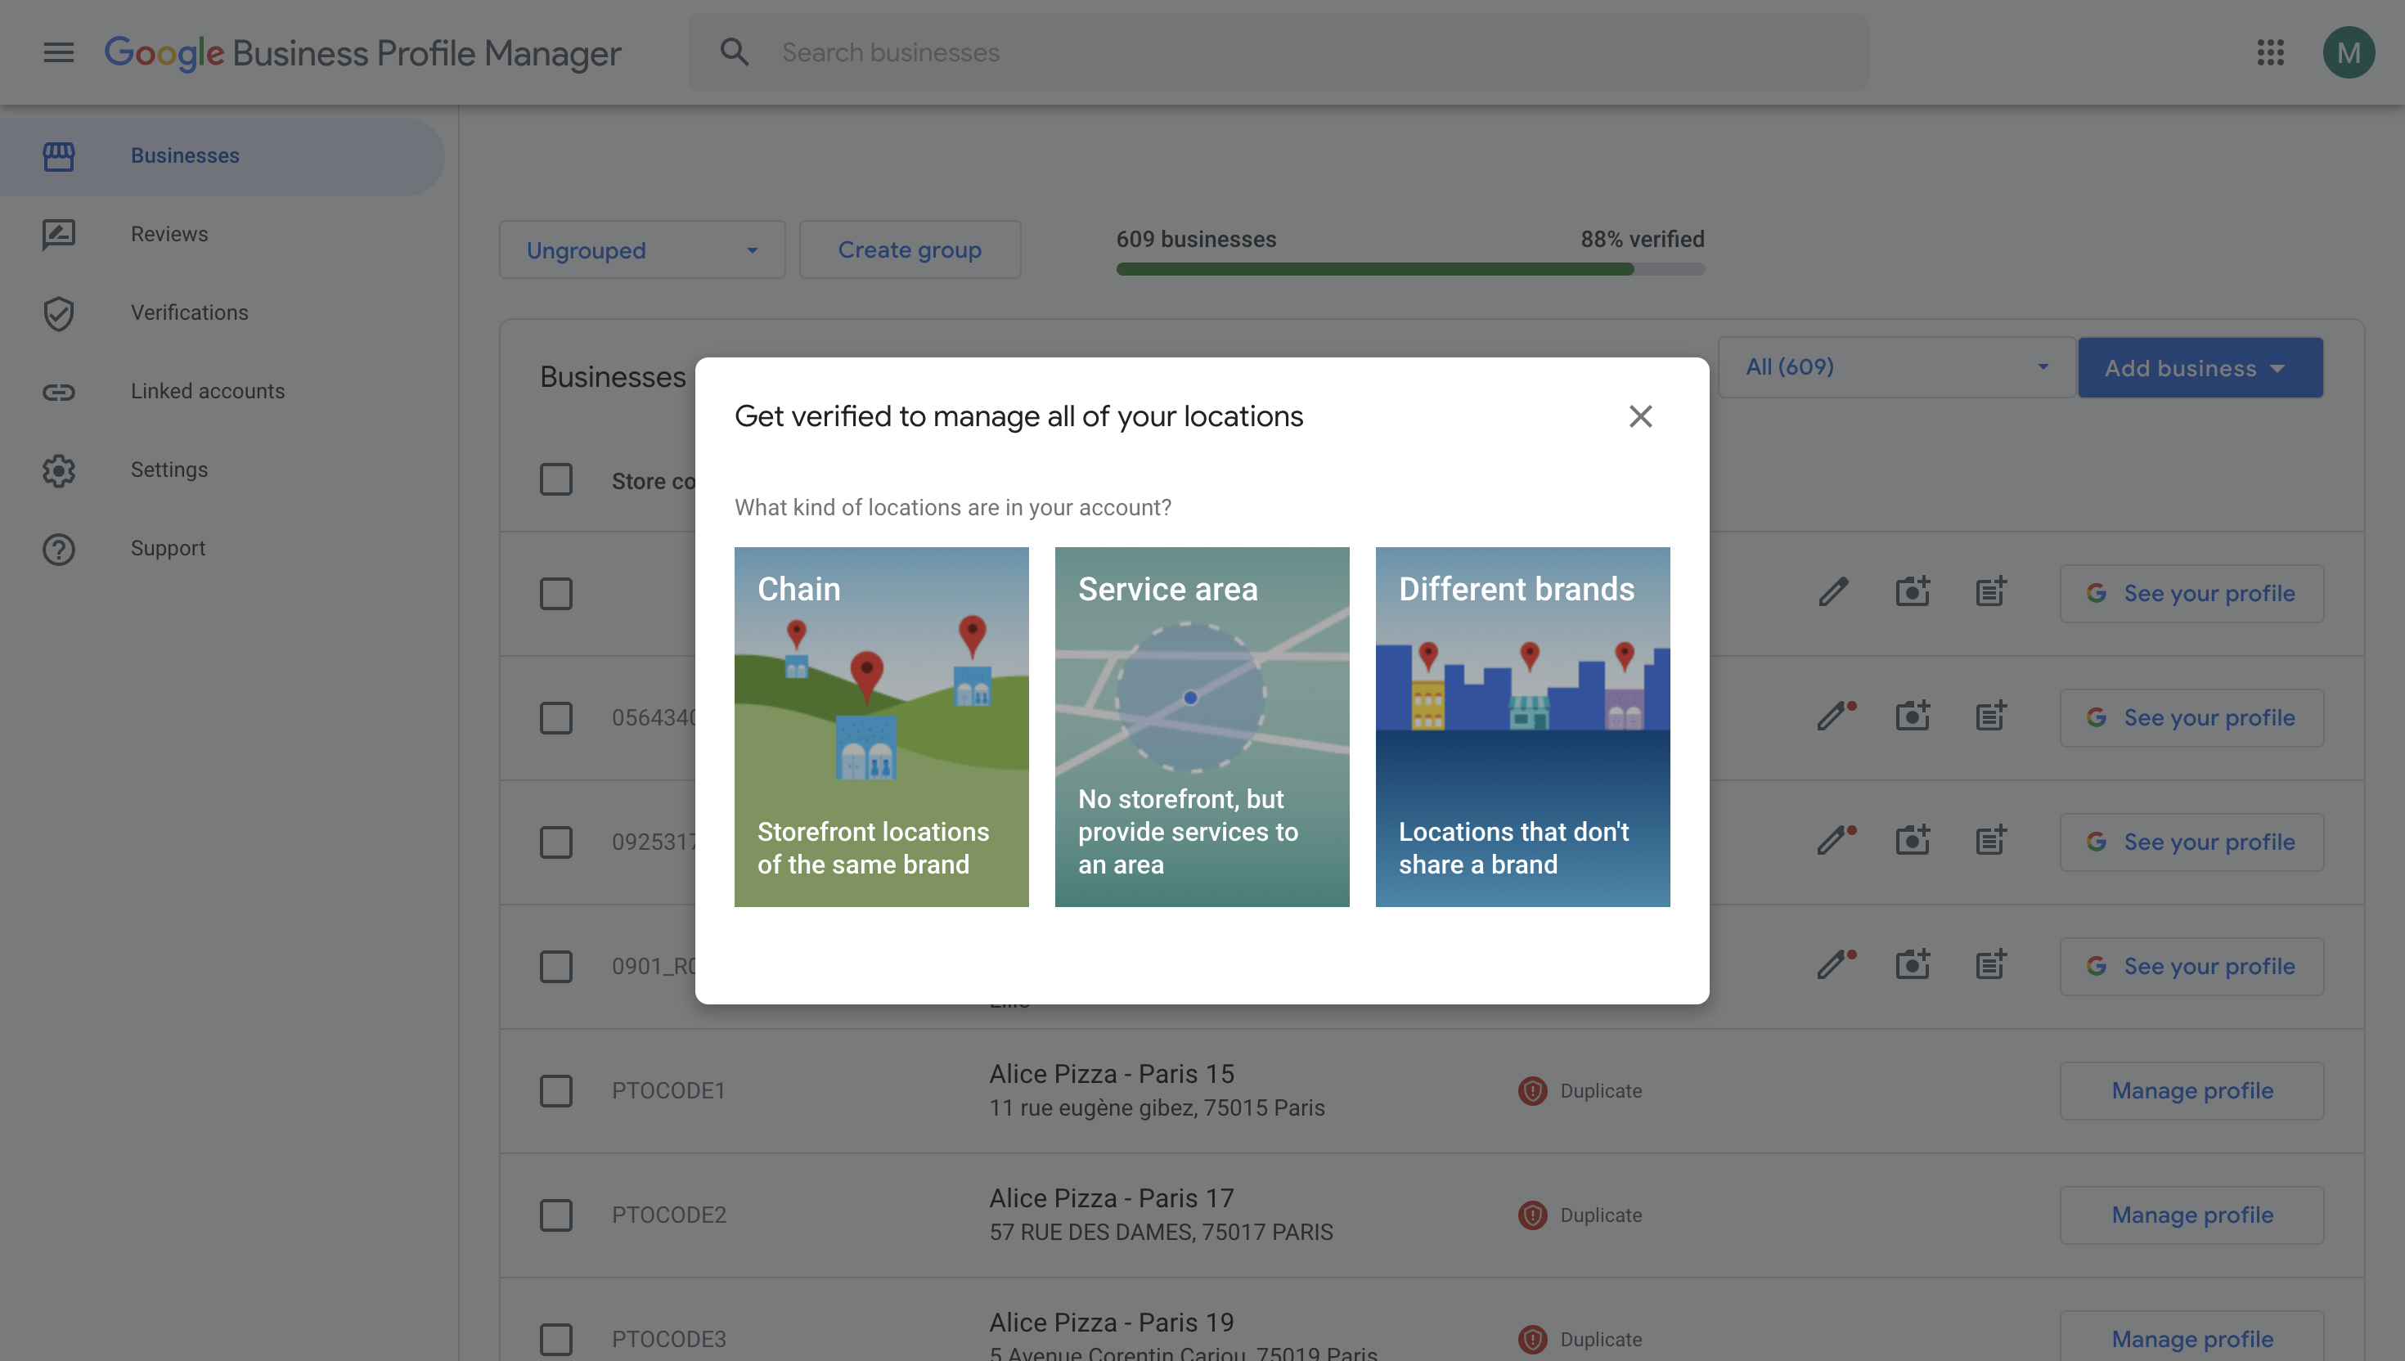Image resolution: width=2405 pixels, height=1361 pixels.
Task: Open the Add business dropdown button
Action: [2200, 368]
